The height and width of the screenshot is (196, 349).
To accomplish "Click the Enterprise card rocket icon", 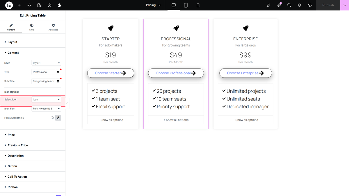I will click(x=246, y=28).
